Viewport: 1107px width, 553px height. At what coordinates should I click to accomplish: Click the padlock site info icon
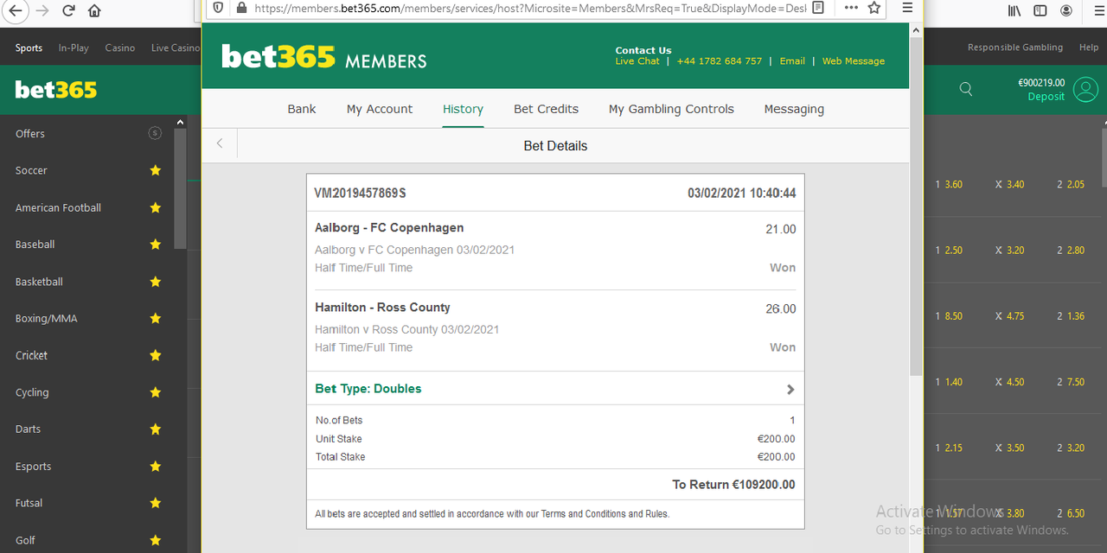241,8
